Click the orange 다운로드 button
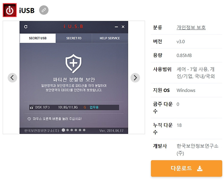The height and width of the screenshot is (180, 224). click(x=186, y=168)
